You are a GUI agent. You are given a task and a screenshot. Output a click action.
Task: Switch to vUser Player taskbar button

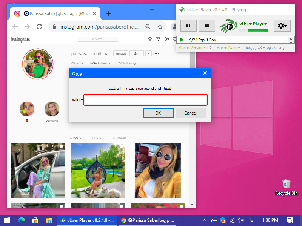(87, 220)
